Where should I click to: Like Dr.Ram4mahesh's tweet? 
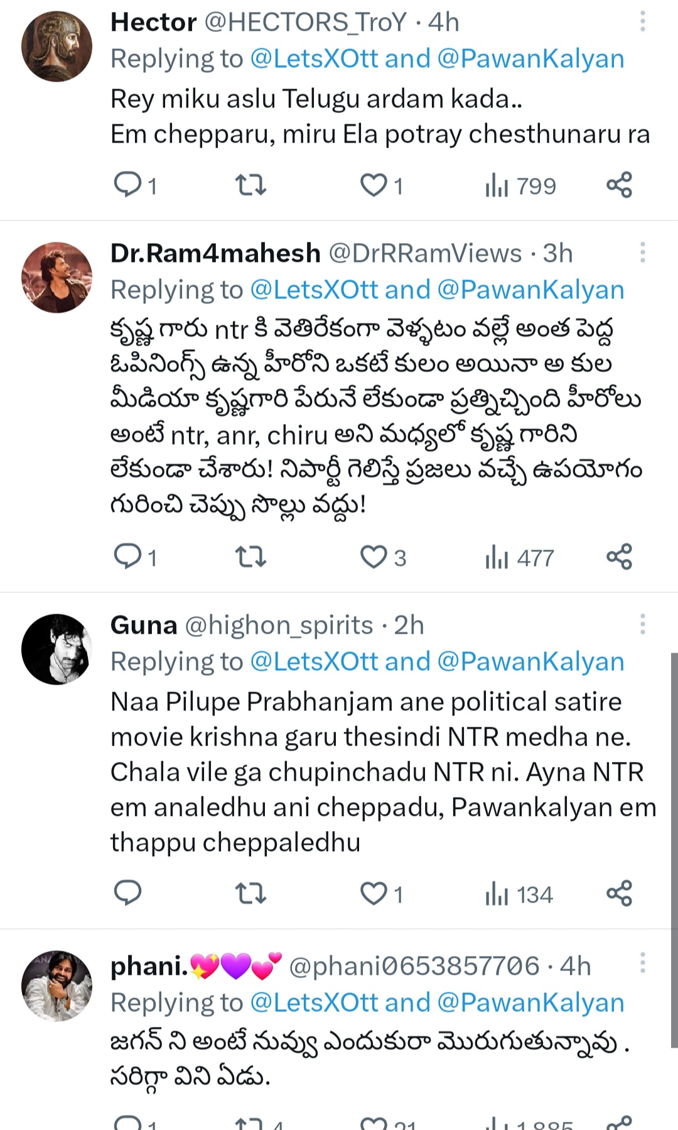point(374,557)
